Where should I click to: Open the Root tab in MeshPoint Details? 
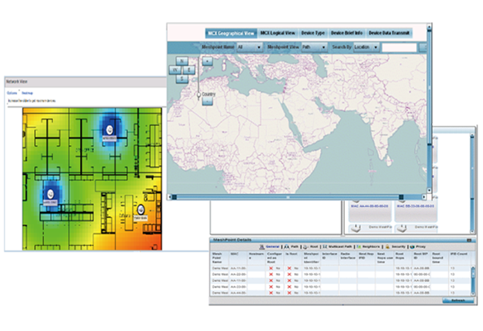click(310, 247)
